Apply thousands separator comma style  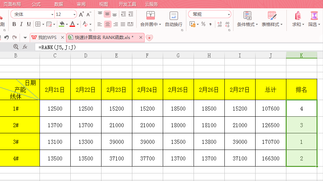[210, 24]
